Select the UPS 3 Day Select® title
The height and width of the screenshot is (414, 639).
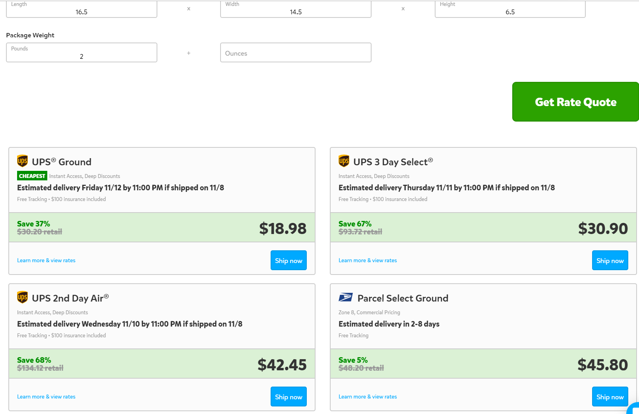tap(393, 162)
